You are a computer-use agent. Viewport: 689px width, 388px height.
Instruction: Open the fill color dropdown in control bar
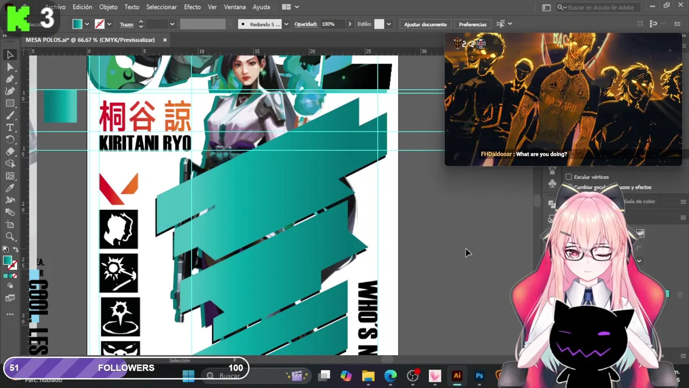coord(87,24)
